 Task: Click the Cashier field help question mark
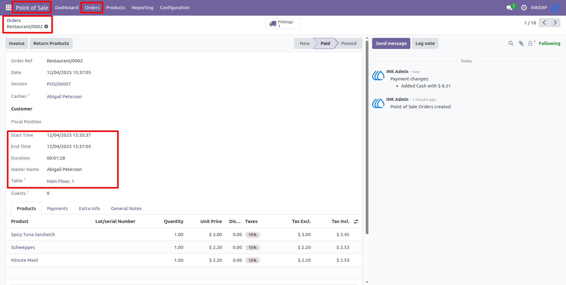point(29,95)
